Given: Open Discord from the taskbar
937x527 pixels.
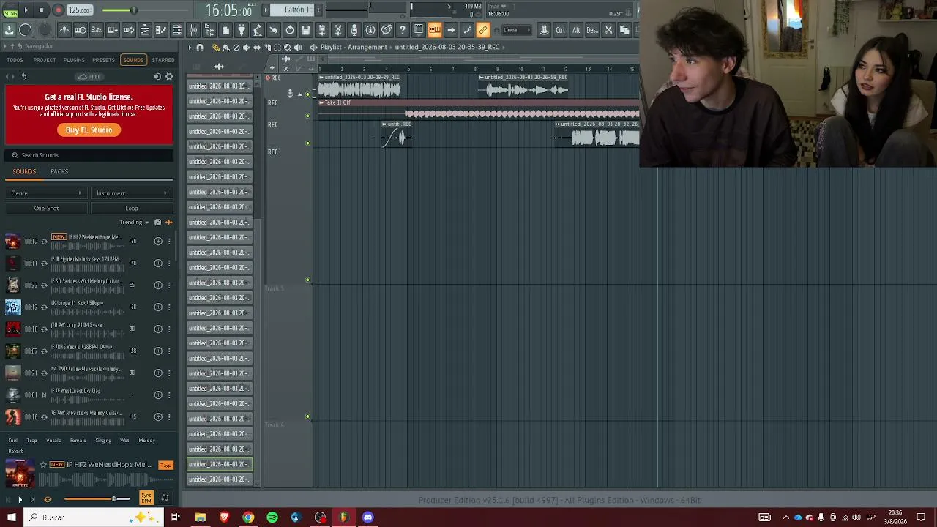Looking at the screenshot, I should pyautogui.click(x=367, y=517).
